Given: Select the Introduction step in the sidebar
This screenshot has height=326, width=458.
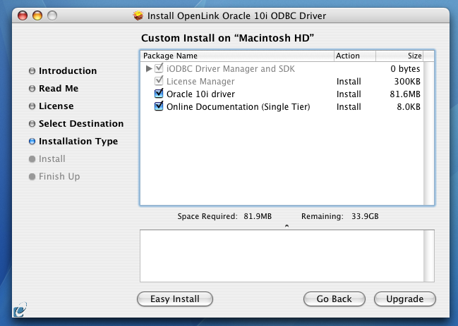Looking at the screenshot, I should (68, 71).
